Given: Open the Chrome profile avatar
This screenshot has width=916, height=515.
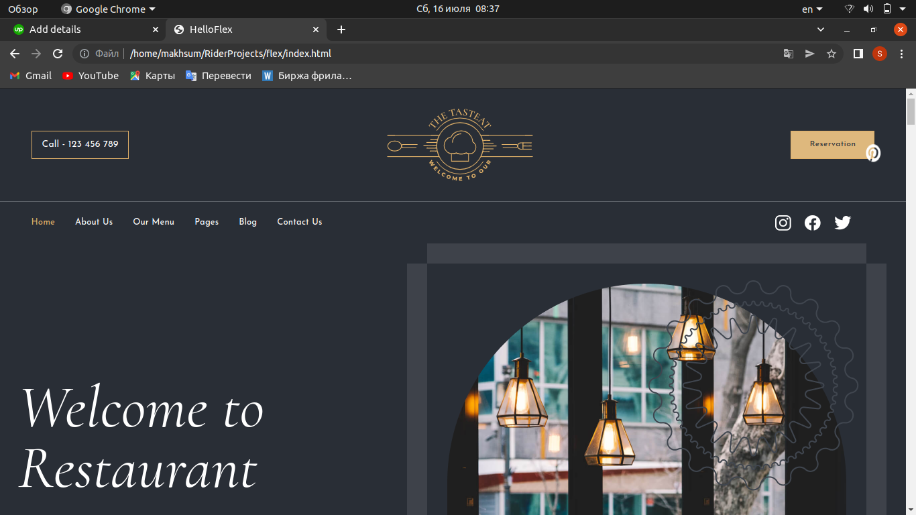Looking at the screenshot, I should 880,54.
